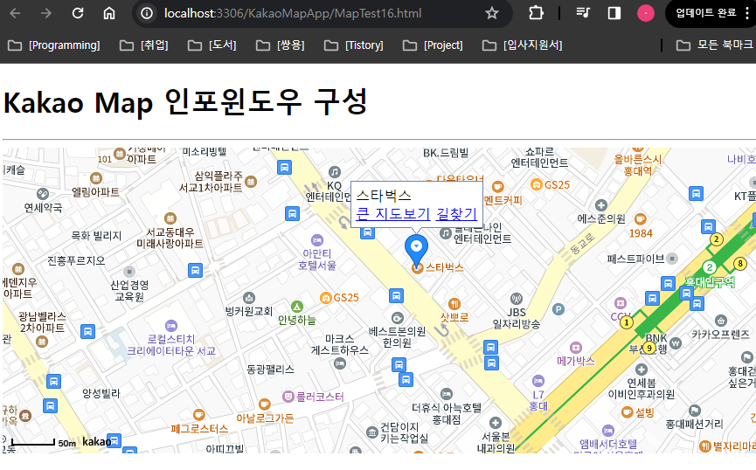This screenshot has width=756, height=470.
Task: Click the 연세약국 pharmacy icon
Action: coord(43,194)
